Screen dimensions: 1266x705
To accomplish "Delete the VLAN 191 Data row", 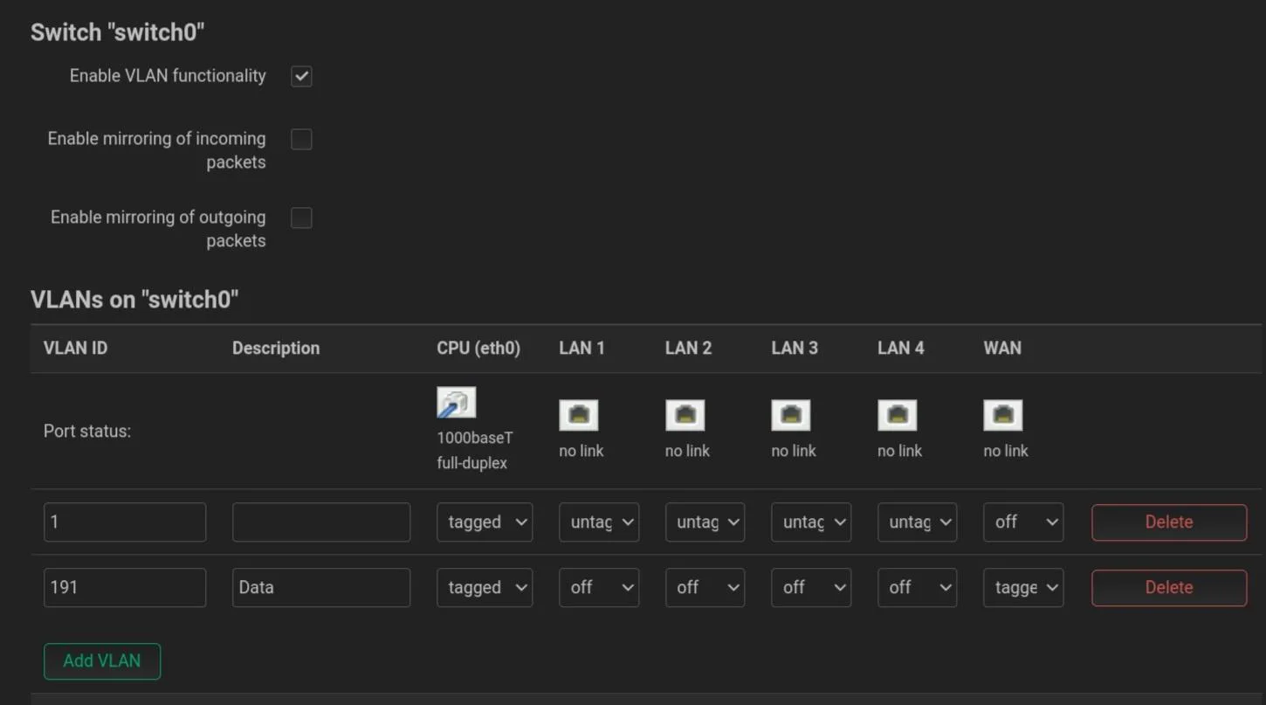I will point(1168,588).
